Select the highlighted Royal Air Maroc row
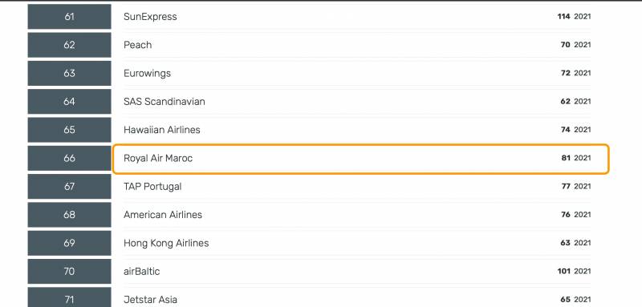 [360, 159]
